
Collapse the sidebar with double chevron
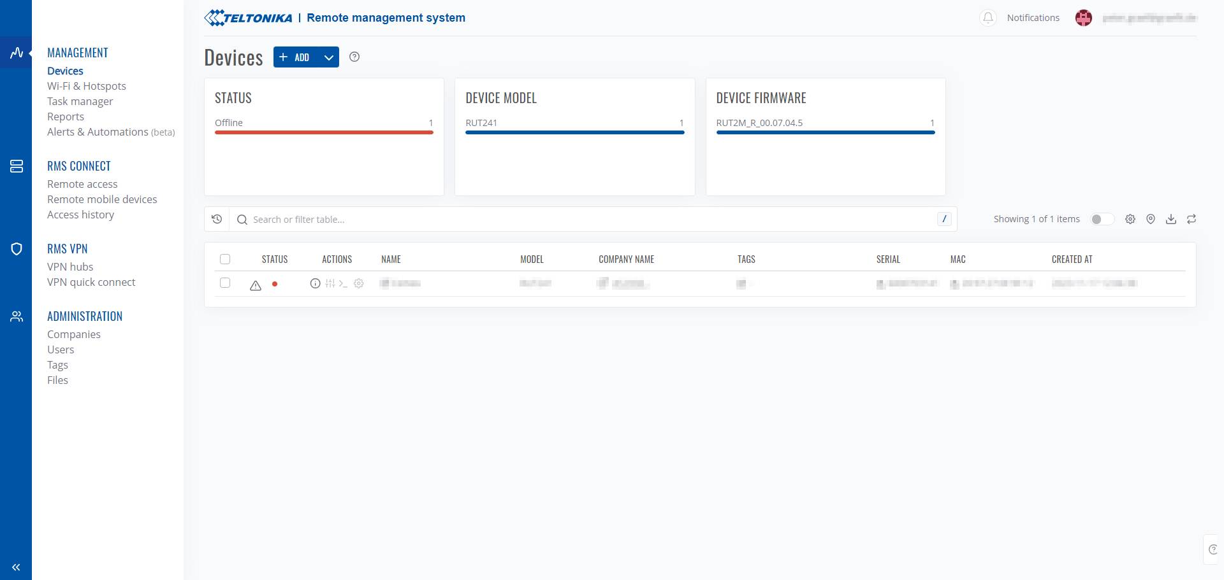click(x=16, y=567)
